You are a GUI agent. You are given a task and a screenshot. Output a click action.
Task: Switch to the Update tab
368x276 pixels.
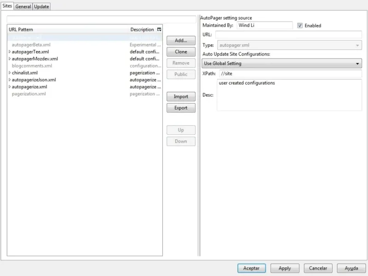[41, 6]
